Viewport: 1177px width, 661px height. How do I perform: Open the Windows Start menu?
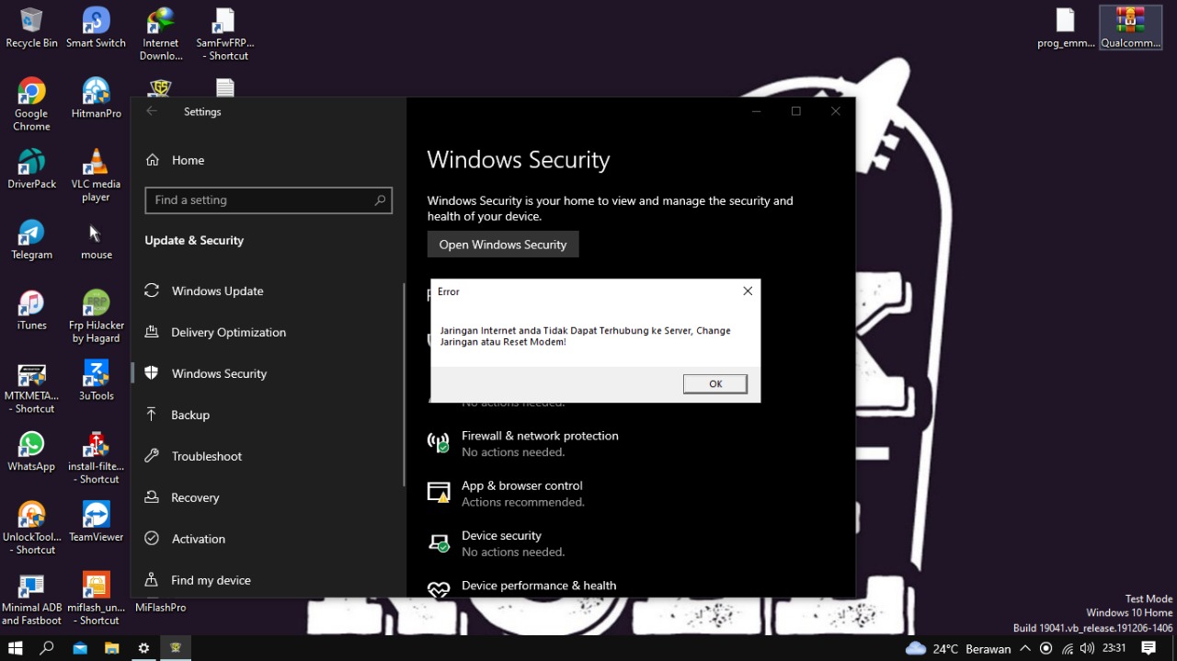[x=15, y=648]
